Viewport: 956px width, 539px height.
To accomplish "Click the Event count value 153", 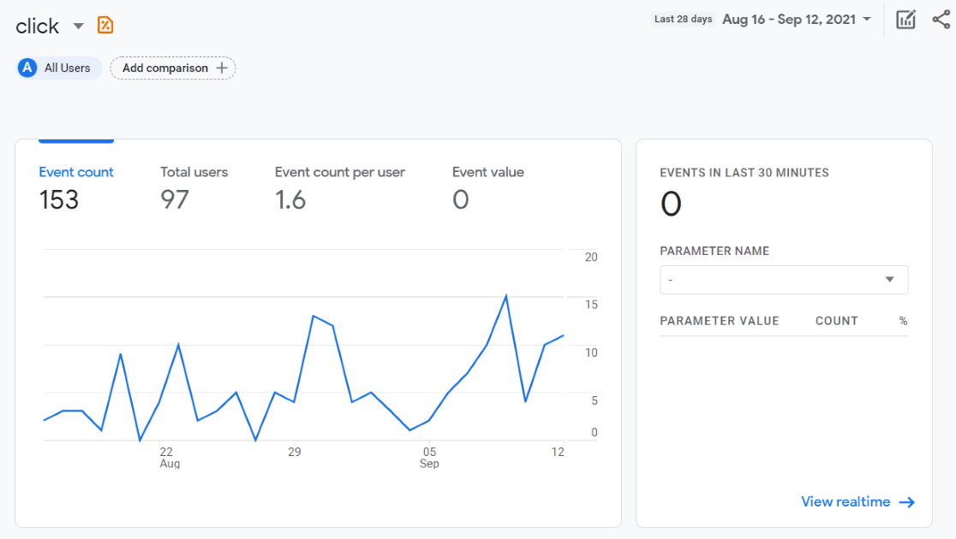I will (58, 201).
